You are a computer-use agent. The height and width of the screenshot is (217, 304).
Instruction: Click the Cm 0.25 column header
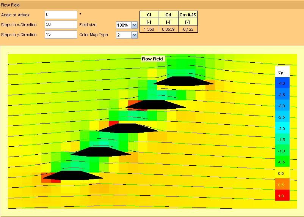(x=188, y=15)
